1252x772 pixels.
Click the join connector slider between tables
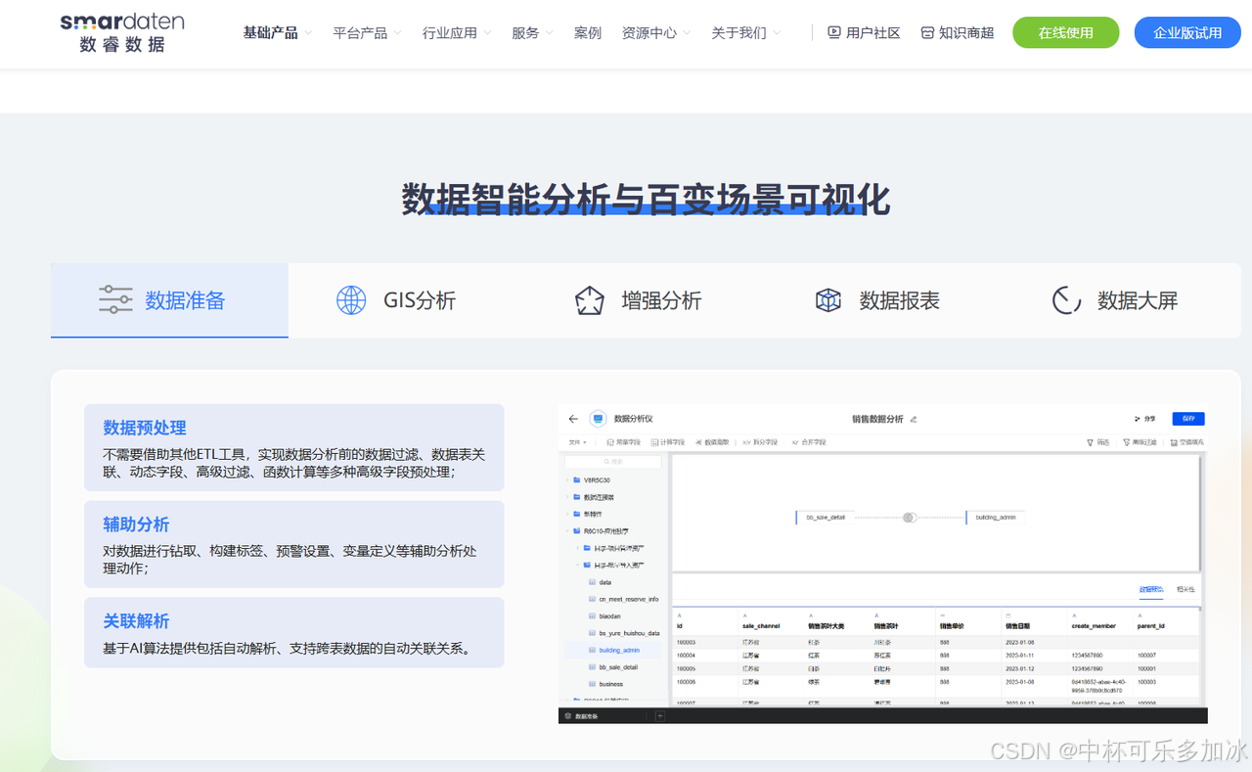pos(910,517)
